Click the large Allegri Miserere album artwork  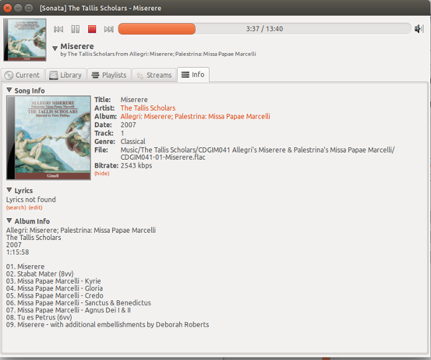pos(49,138)
